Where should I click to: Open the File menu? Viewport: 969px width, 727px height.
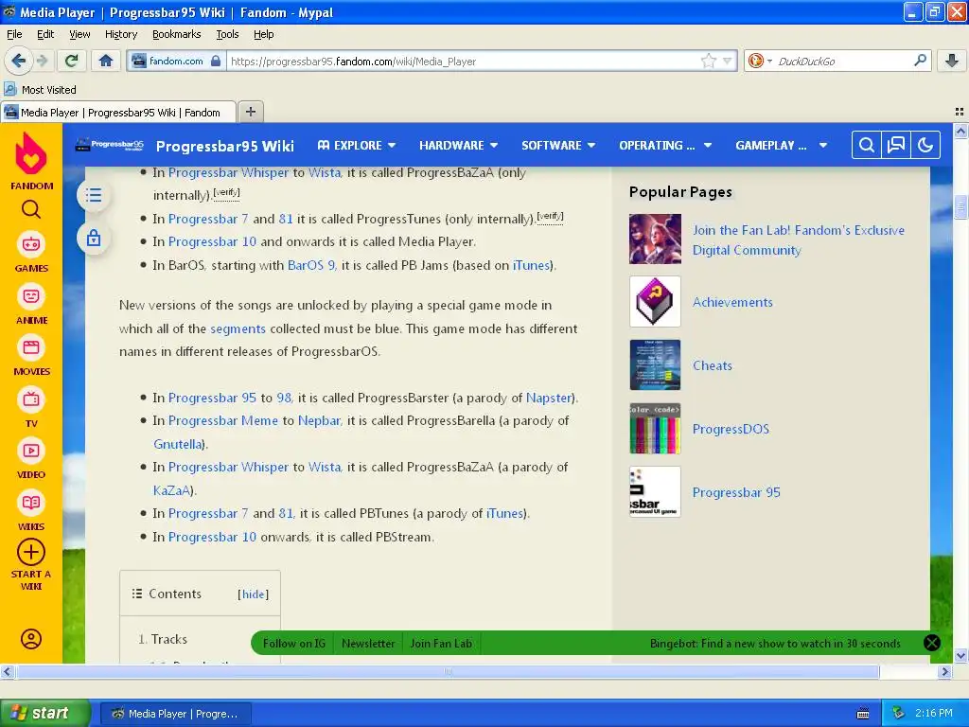(x=14, y=35)
